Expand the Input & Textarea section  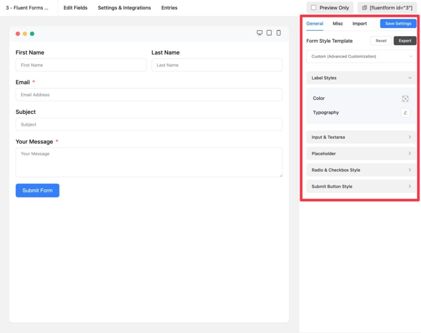click(361, 137)
